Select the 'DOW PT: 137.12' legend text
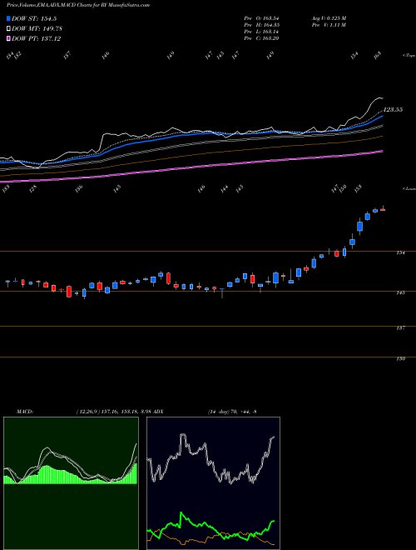416x550 pixels. pyautogui.click(x=37, y=38)
